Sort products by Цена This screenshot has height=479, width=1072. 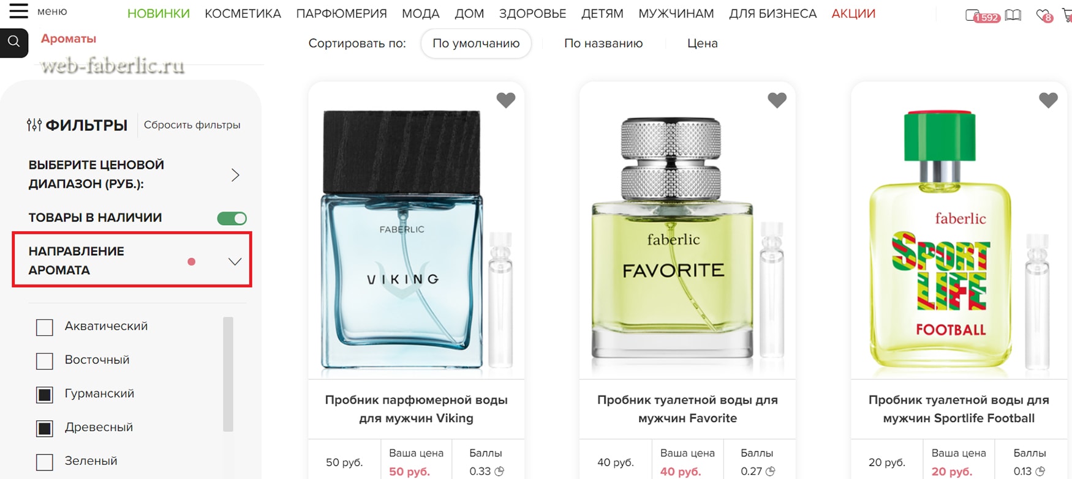[x=702, y=43]
